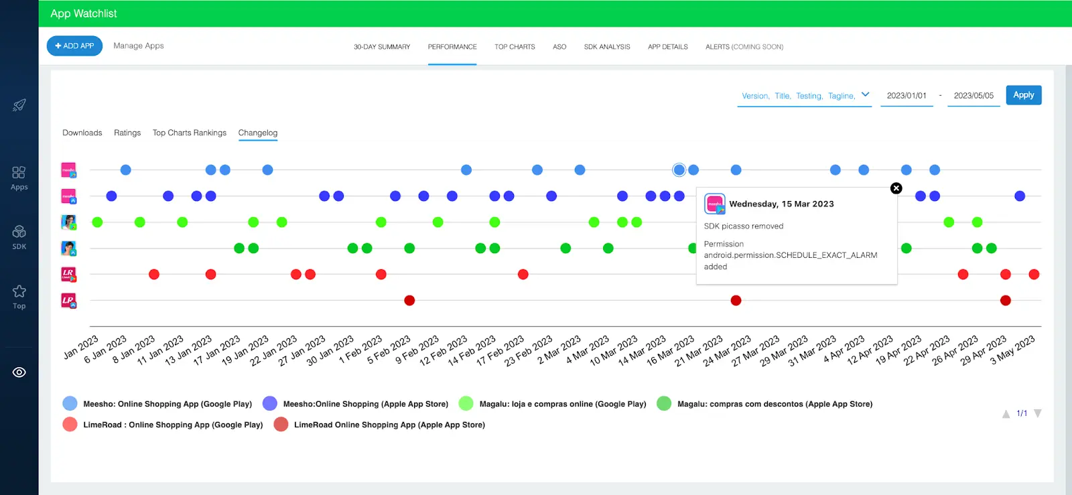Click highlighted Meesho Google Play marker at 15 Mar

679,170
